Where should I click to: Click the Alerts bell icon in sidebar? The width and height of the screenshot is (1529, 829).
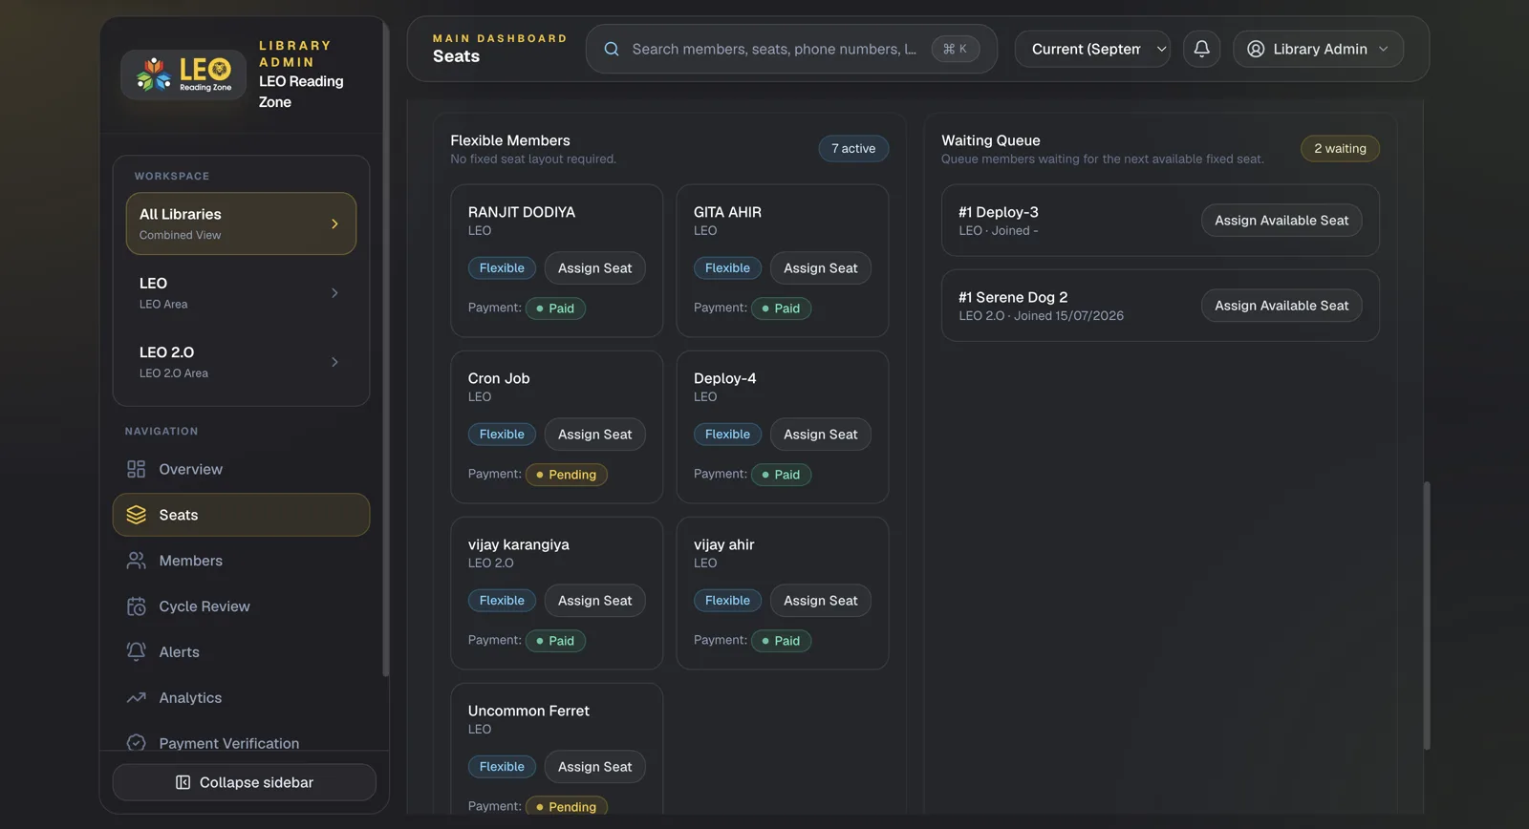(x=137, y=652)
